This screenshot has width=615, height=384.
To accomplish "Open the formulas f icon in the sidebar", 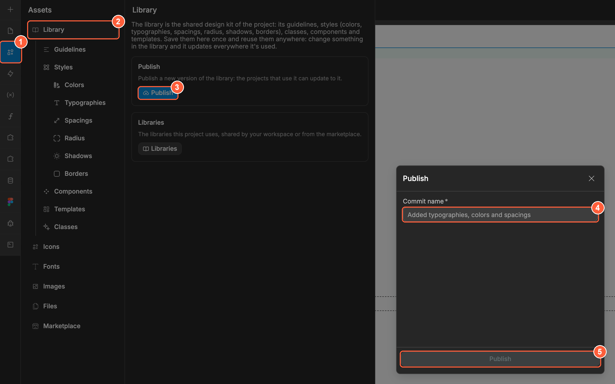I will 10,116.
